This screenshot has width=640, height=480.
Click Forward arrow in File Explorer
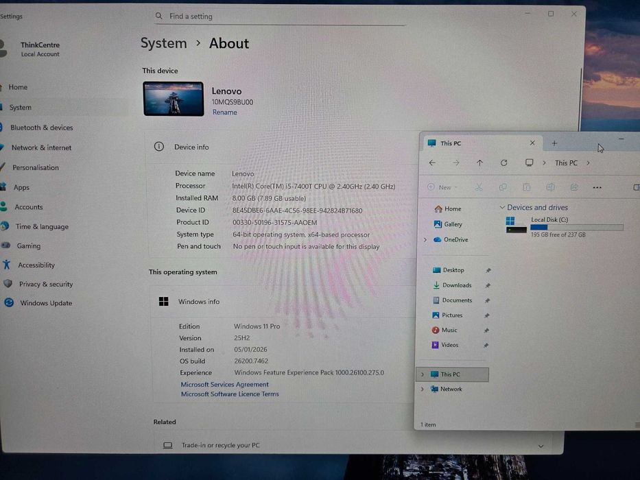(456, 163)
